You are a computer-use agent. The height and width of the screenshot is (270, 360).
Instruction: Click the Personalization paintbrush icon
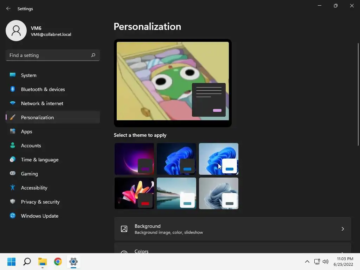pyautogui.click(x=13, y=117)
